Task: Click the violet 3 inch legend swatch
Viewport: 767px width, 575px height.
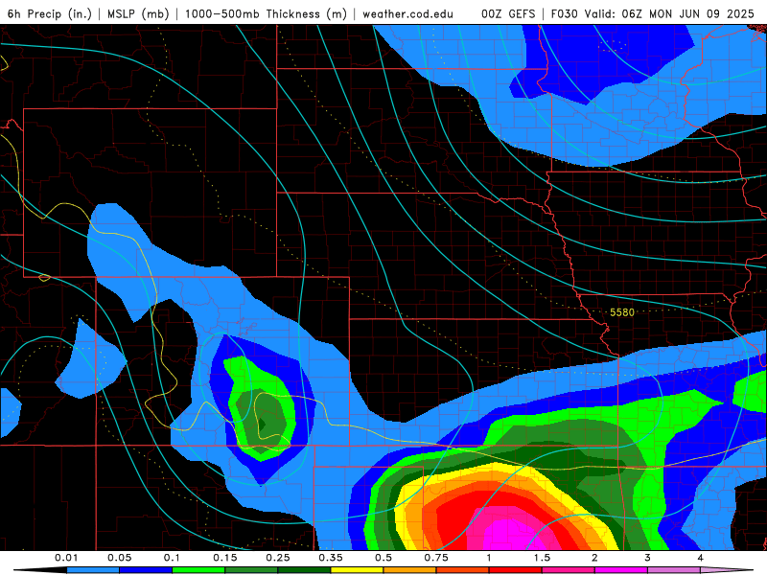Action: [x=674, y=570]
